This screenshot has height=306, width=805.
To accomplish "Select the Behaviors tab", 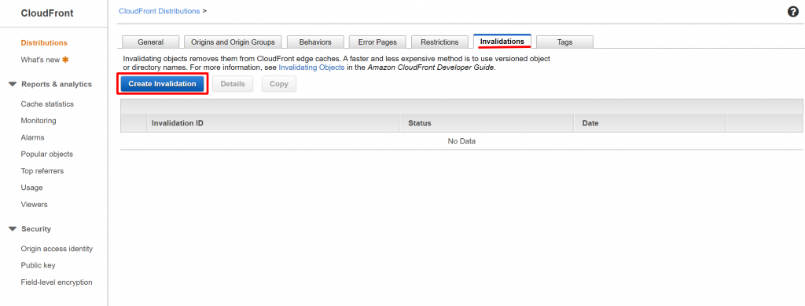I will point(315,42).
